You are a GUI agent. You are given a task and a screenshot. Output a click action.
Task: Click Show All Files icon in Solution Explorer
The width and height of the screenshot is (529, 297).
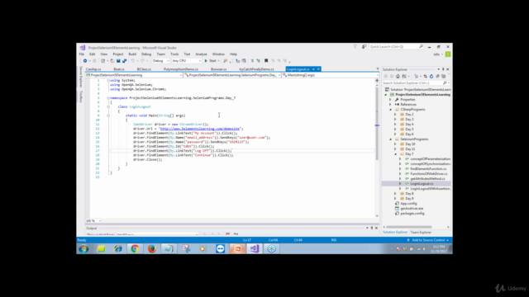click(444, 77)
